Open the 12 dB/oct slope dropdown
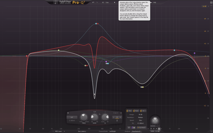 pyautogui.click(x=72, y=121)
